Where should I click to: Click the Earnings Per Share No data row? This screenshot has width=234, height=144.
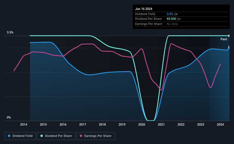click(181, 24)
